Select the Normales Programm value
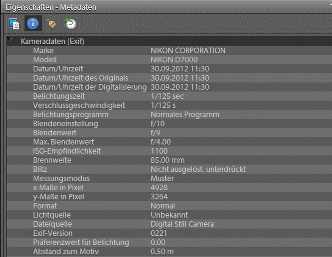This screenshot has height=257, width=332. point(185,115)
